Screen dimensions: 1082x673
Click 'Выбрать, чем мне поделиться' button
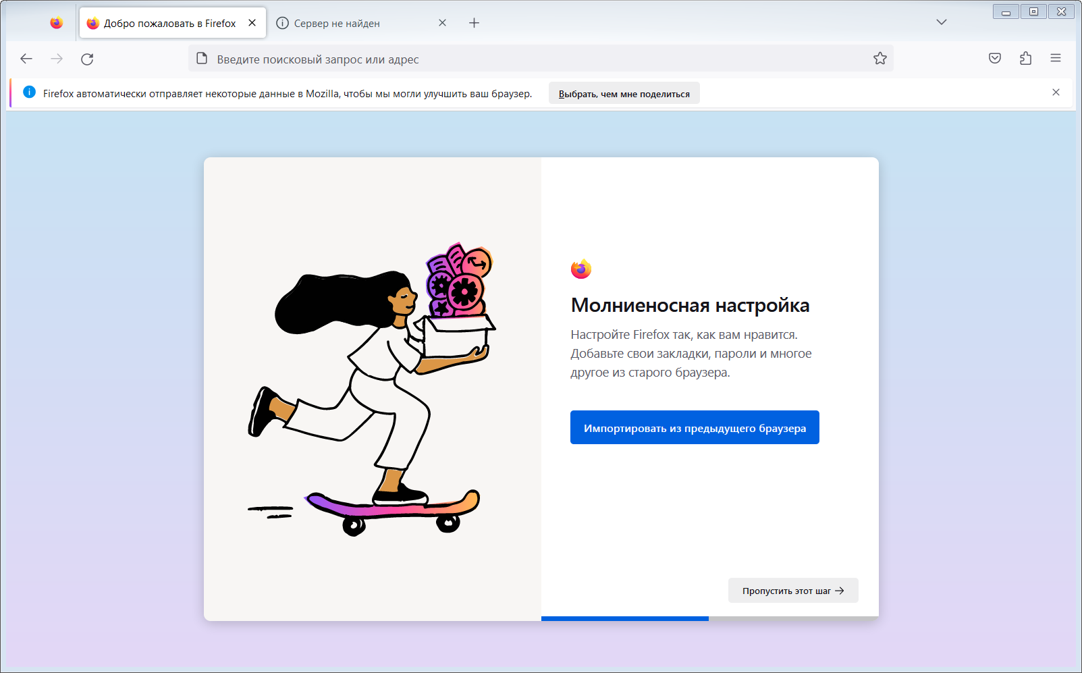coord(624,94)
